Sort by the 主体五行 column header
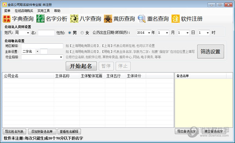 point(115,76)
